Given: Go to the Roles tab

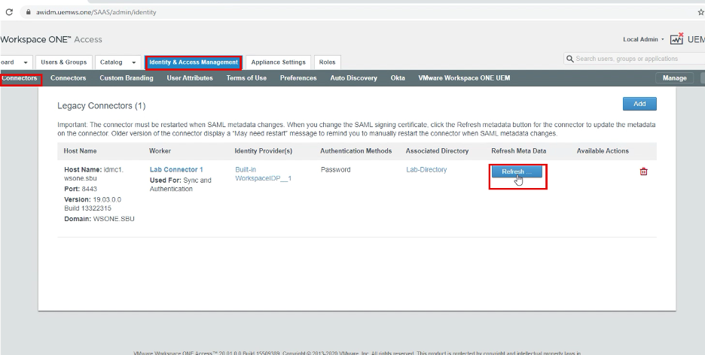Looking at the screenshot, I should [327, 62].
